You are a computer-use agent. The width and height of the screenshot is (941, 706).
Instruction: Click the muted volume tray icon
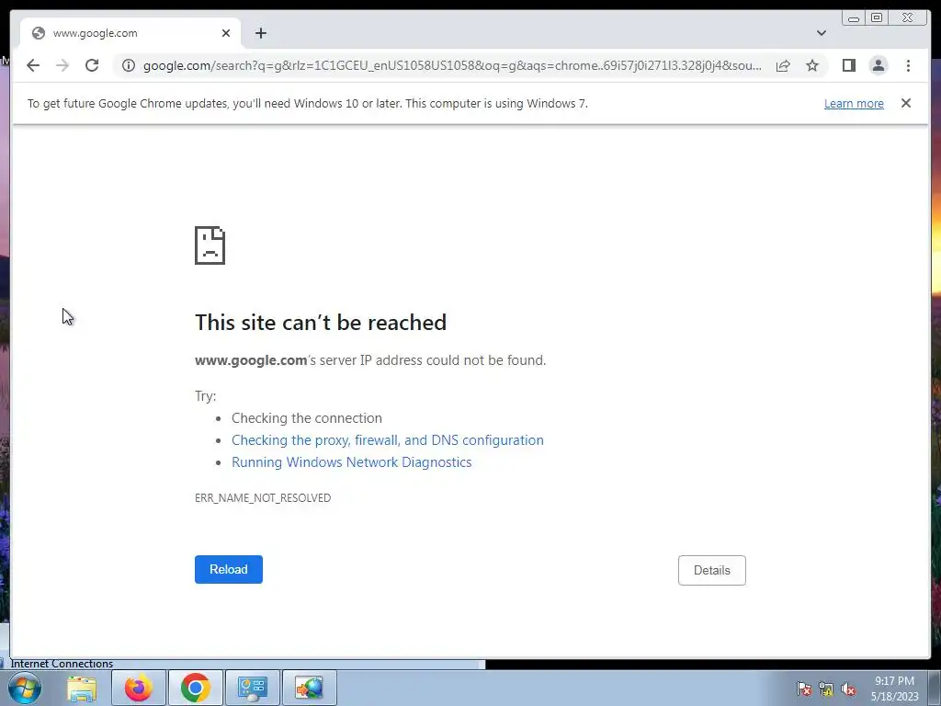(x=848, y=689)
